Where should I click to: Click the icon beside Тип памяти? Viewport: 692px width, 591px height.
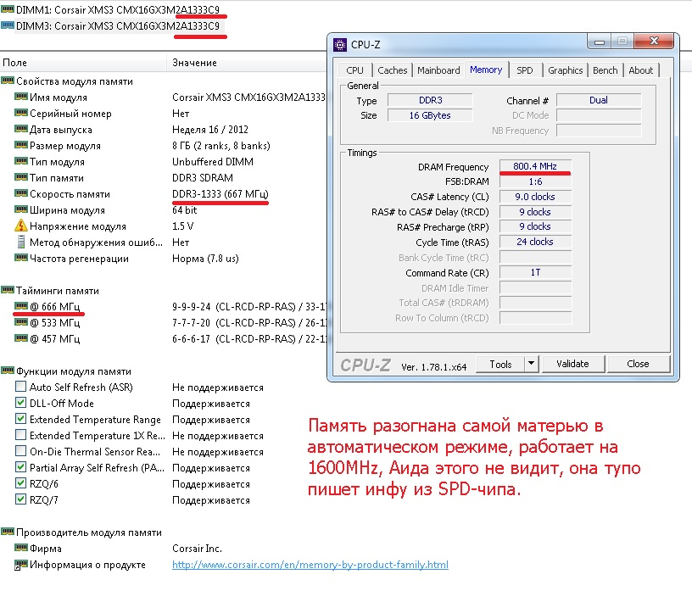click(x=20, y=177)
